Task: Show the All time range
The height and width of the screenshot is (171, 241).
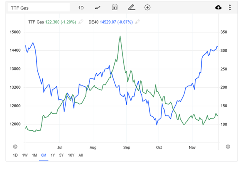Action: [x=81, y=155]
